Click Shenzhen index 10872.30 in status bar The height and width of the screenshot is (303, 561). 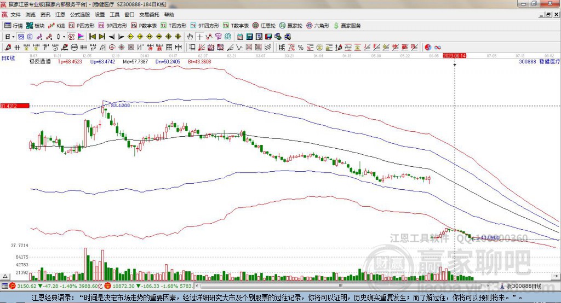(x=124, y=286)
